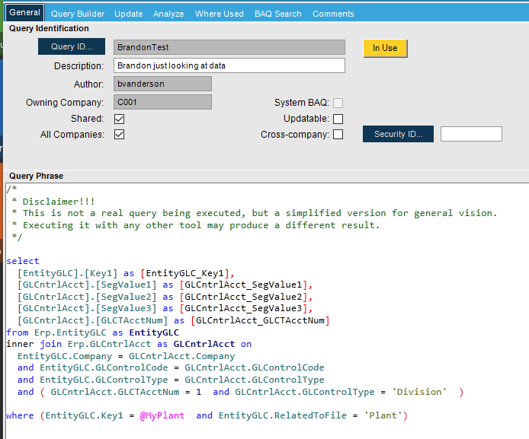Toggle the All Companies checkbox
This screenshot has height=439, width=529.
120,135
